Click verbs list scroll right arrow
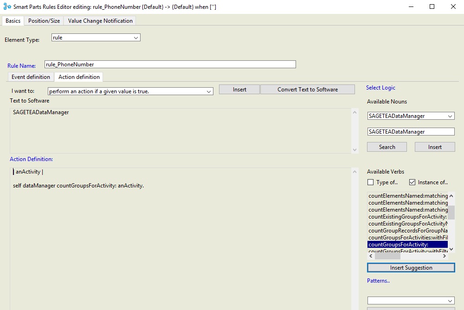This screenshot has height=310, width=464. 445,256
